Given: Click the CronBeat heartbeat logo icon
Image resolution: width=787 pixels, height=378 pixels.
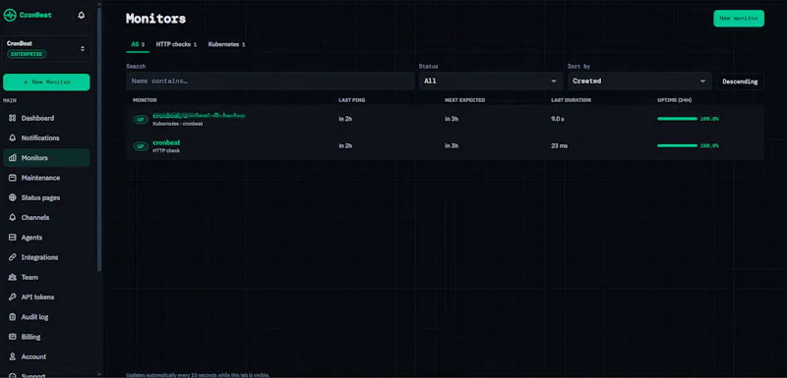Looking at the screenshot, I should [x=10, y=15].
